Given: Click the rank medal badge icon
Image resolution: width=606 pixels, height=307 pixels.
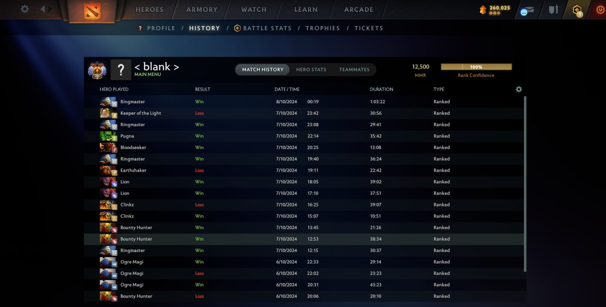Looking at the screenshot, I should [x=97, y=70].
